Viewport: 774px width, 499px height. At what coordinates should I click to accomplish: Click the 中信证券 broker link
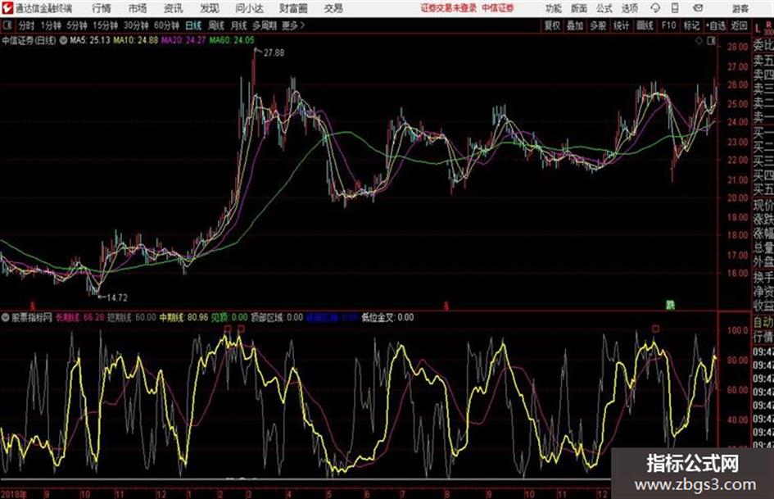pyautogui.click(x=498, y=8)
